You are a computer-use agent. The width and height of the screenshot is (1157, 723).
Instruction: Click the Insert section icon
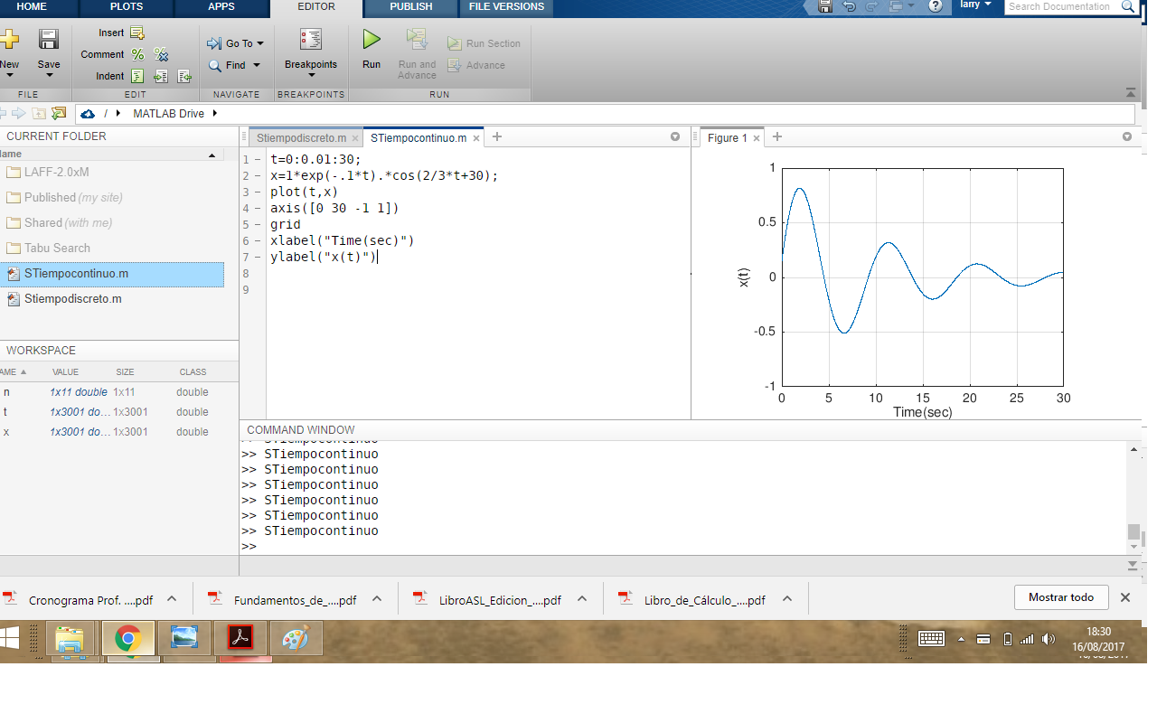[x=137, y=33]
